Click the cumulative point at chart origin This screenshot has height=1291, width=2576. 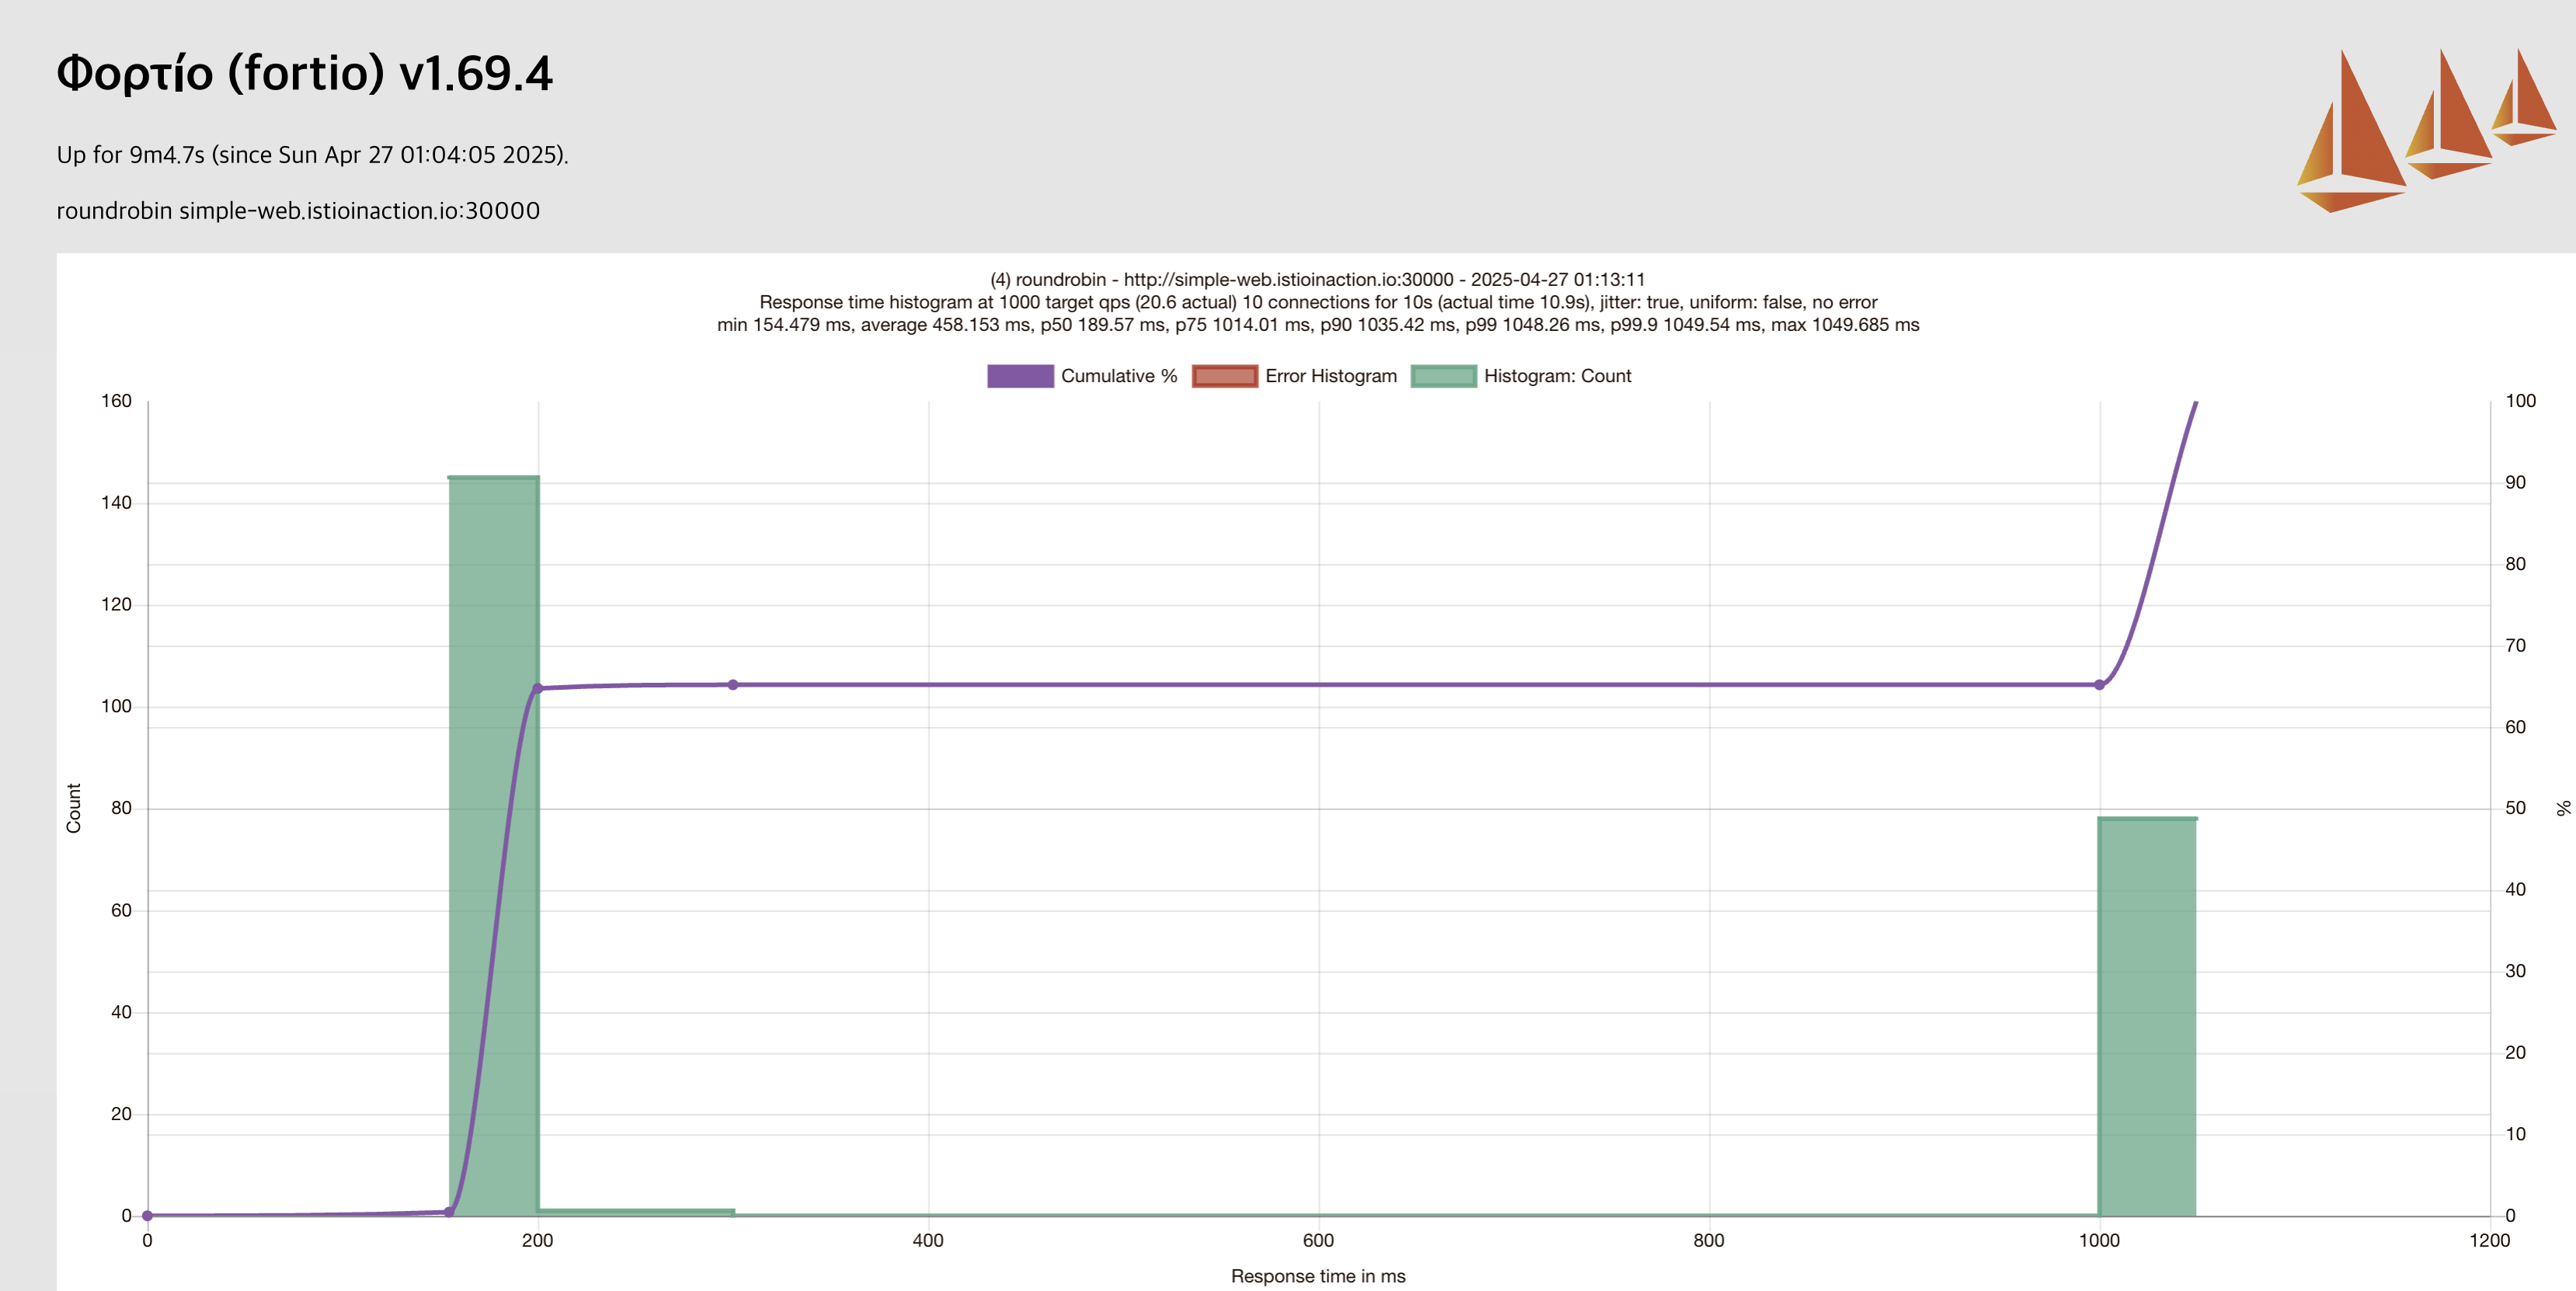[148, 1215]
